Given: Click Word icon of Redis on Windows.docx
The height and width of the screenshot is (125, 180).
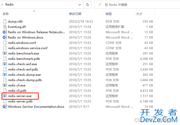Looking at the screenshot, I should pyautogui.click(x=5, y=37).
